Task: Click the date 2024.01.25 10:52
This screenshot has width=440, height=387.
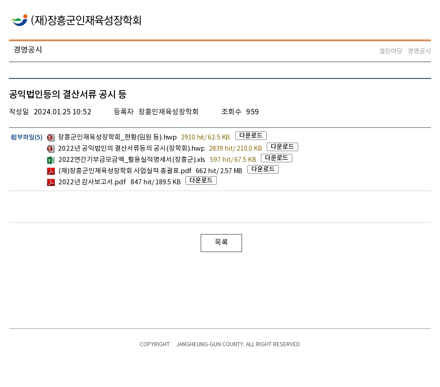Action: [62, 112]
